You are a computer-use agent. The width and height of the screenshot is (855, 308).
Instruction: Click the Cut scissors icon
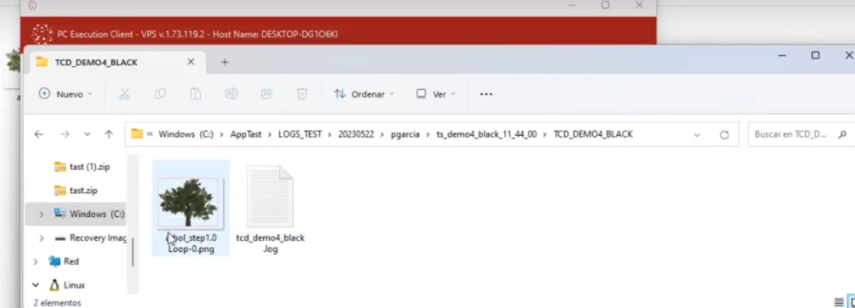tap(125, 94)
